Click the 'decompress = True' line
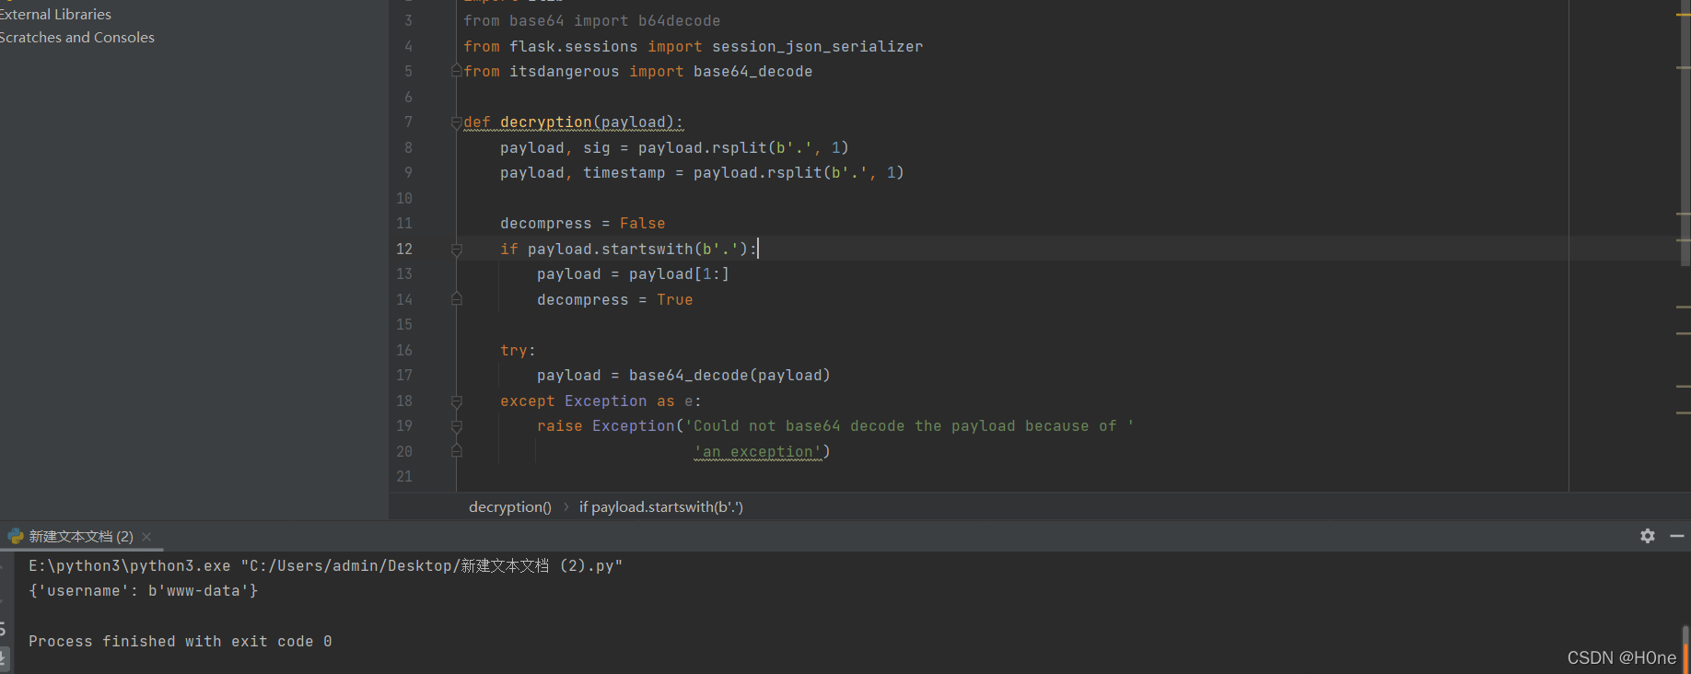 point(614,300)
